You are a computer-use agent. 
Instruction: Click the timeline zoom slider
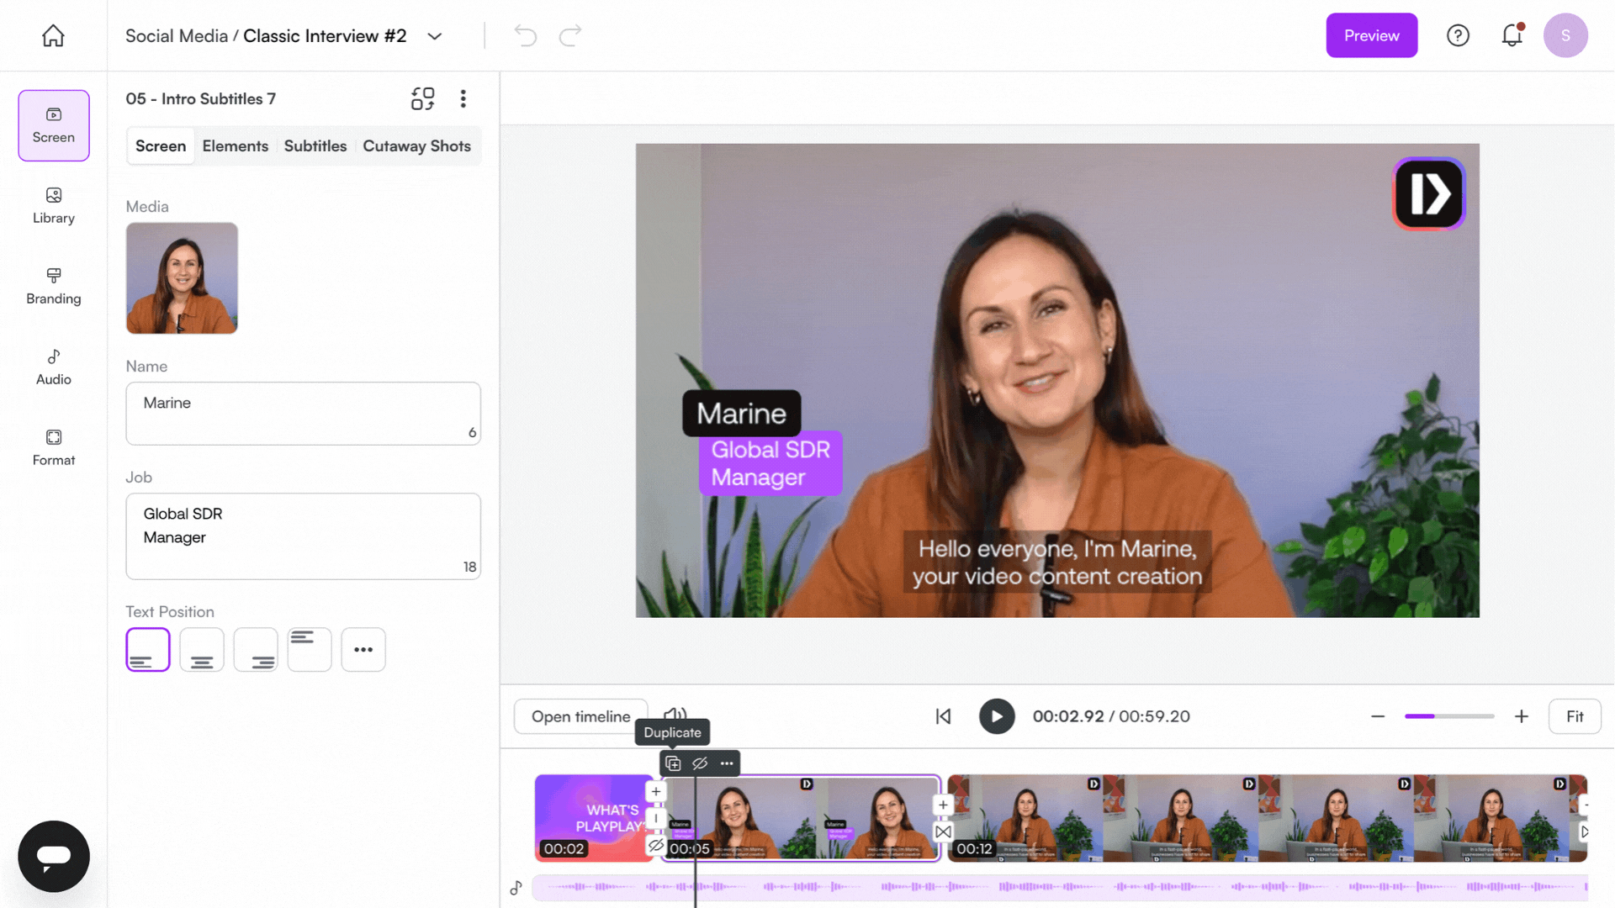point(1448,716)
